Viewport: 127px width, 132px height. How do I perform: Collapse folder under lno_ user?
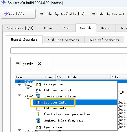[28, 88]
